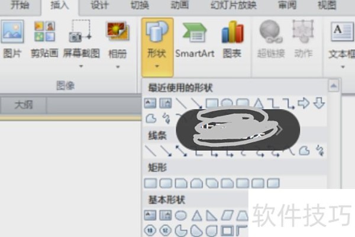This screenshot has height=237, width=355.
Task: Choose the text box in recently used shapes
Action: [150, 103]
